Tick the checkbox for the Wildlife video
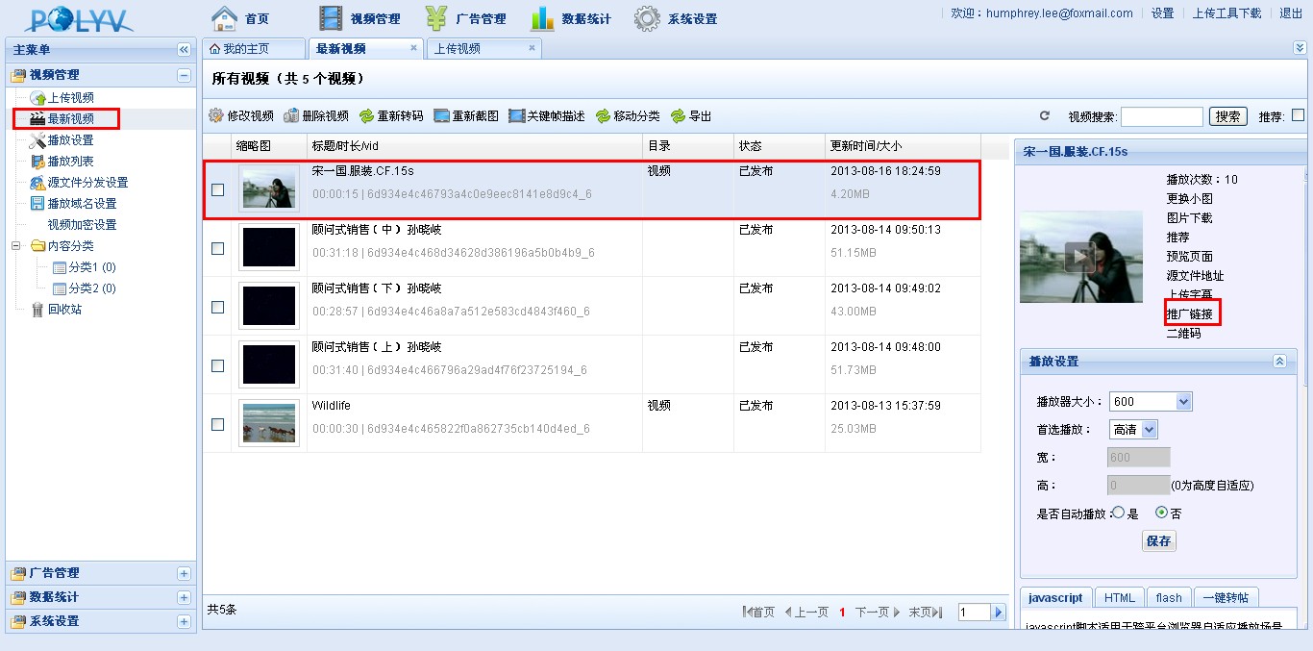Screen dimensions: 1313x651 tap(218, 424)
